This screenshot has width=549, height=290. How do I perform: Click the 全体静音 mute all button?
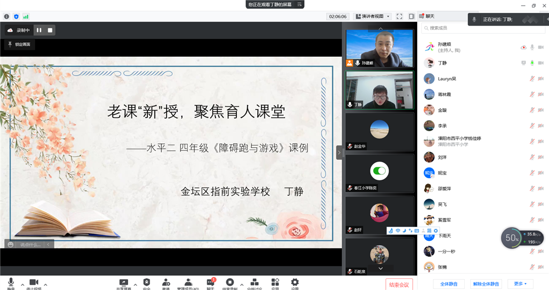pos(449,284)
